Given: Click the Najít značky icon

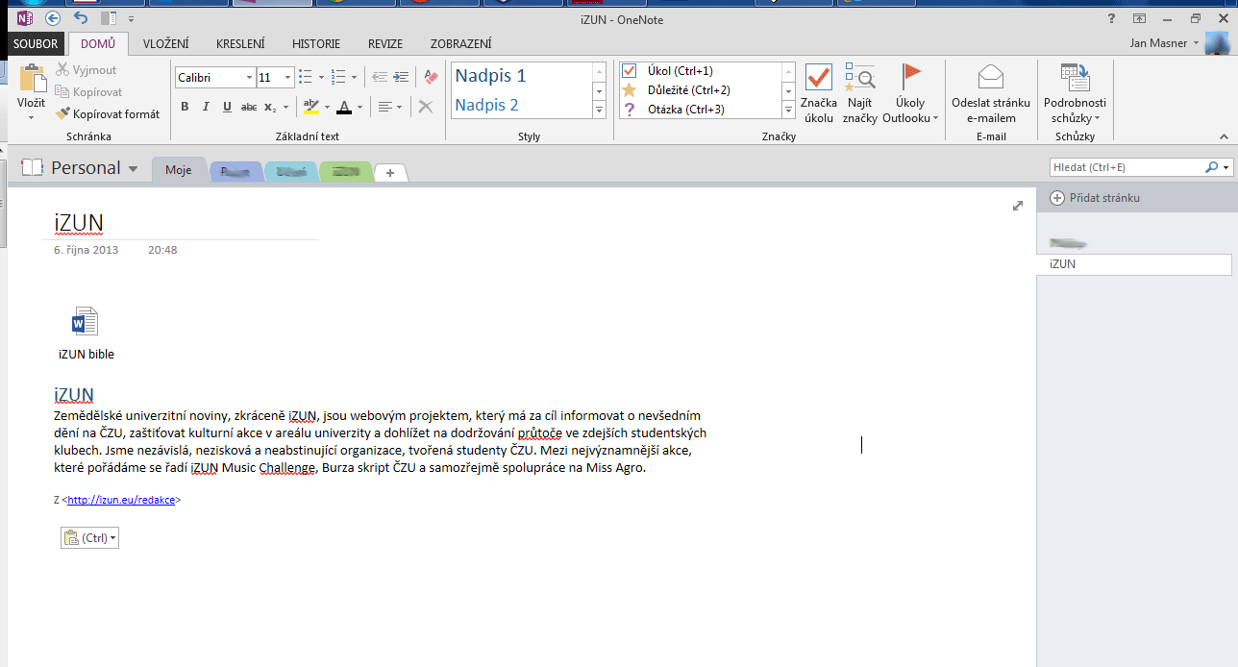Looking at the screenshot, I should pyautogui.click(x=859, y=79).
